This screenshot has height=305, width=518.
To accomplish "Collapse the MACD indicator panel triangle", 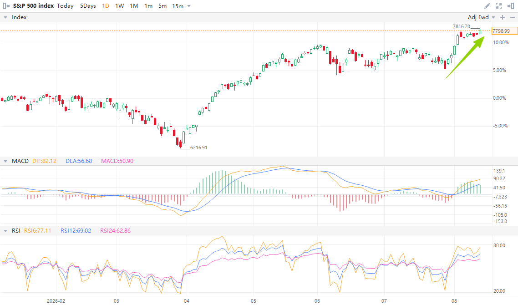I will 5,161.
